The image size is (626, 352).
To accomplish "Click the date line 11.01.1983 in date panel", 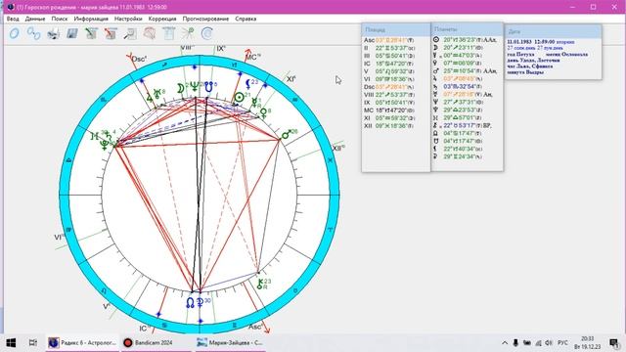I will pyautogui.click(x=541, y=42).
